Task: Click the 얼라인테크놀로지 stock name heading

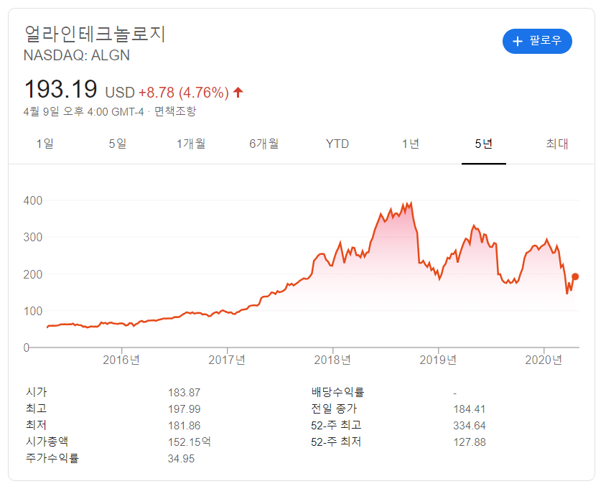Action: click(94, 33)
